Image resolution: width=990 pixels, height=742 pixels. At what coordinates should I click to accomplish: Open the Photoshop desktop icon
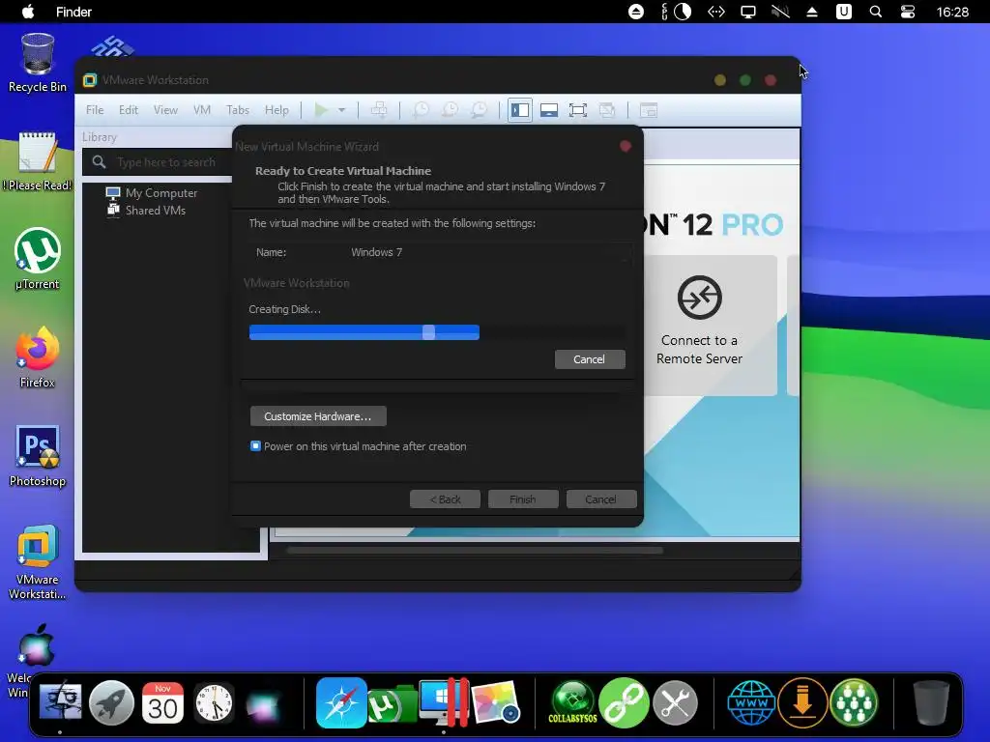38,456
